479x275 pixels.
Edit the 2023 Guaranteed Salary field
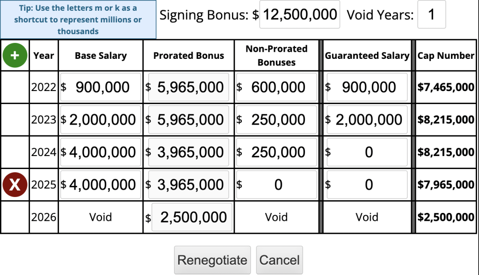(367, 120)
